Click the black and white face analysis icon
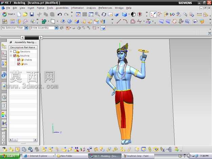The image size is (212, 159). click(133, 14)
